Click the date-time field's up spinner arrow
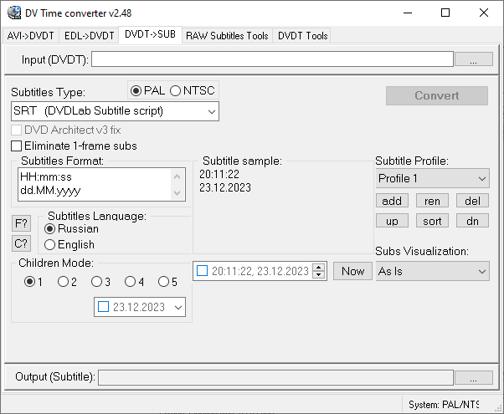 click(x=318, y=268)
